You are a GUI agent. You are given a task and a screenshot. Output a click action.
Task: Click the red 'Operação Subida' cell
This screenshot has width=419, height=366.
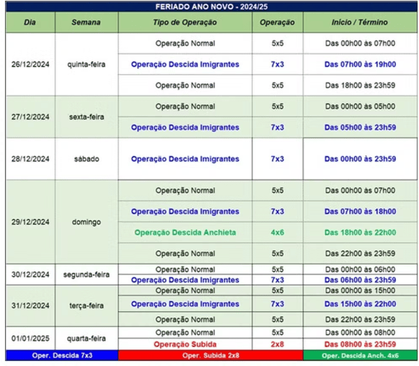(185, 344)
